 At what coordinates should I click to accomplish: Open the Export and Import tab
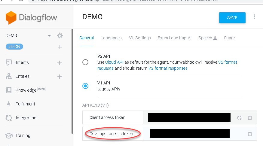point(175,38)
